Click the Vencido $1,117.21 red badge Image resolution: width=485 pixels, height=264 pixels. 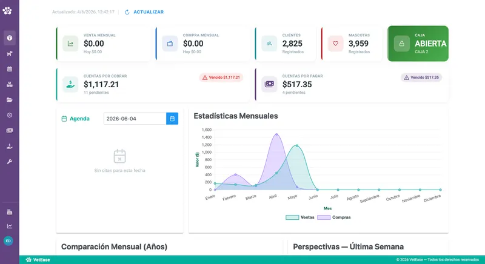point(221,78)
